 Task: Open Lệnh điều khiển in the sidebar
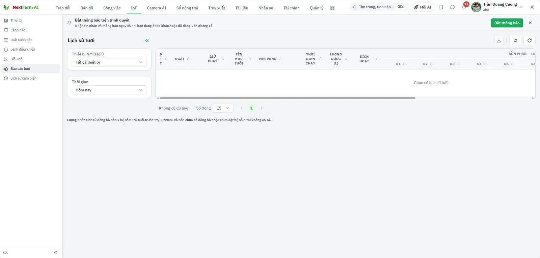point(31,49)
